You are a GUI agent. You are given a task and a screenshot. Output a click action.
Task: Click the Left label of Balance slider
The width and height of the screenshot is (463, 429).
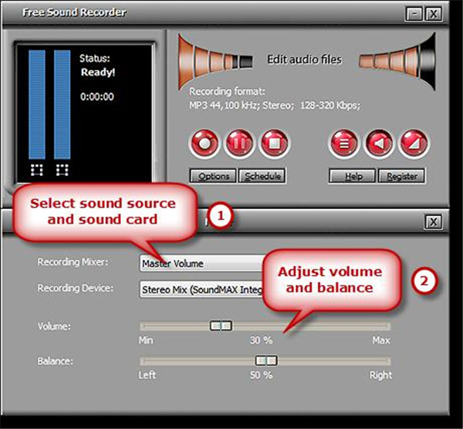(147, 375)
